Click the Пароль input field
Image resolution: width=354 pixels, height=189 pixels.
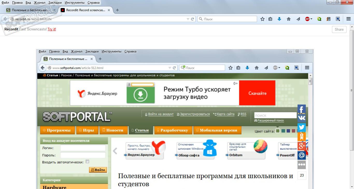click(83, 155)
